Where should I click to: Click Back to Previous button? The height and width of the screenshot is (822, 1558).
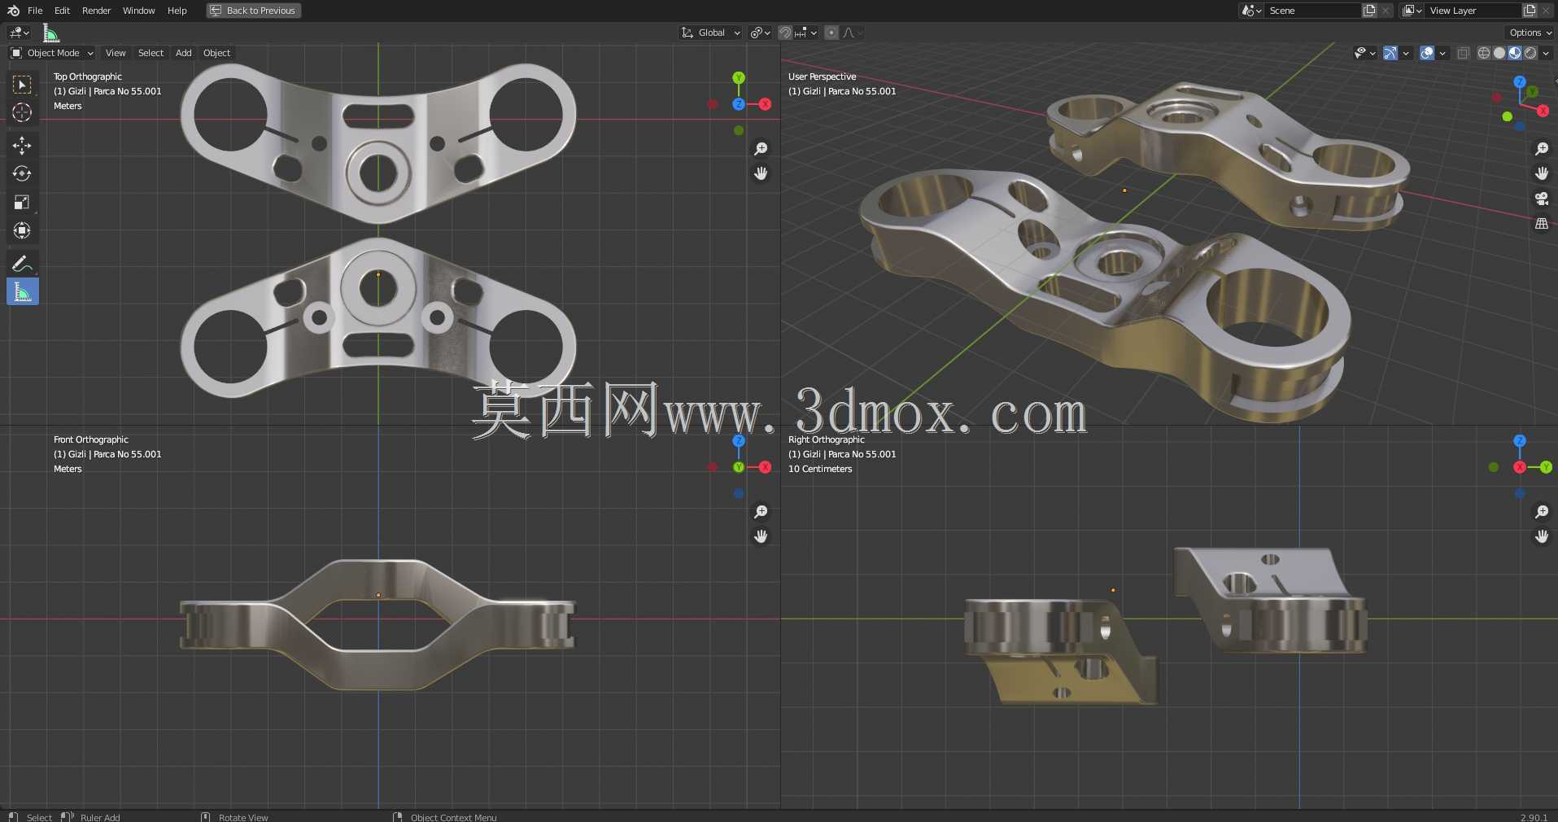pos(253,11)
